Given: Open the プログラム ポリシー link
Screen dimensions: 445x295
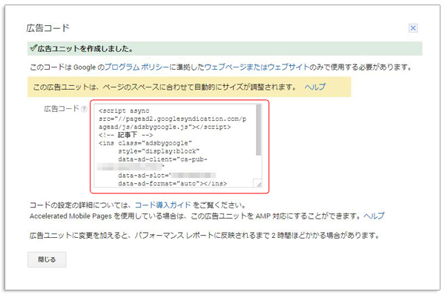Looking at the screenshot, I should click(136, 67).
